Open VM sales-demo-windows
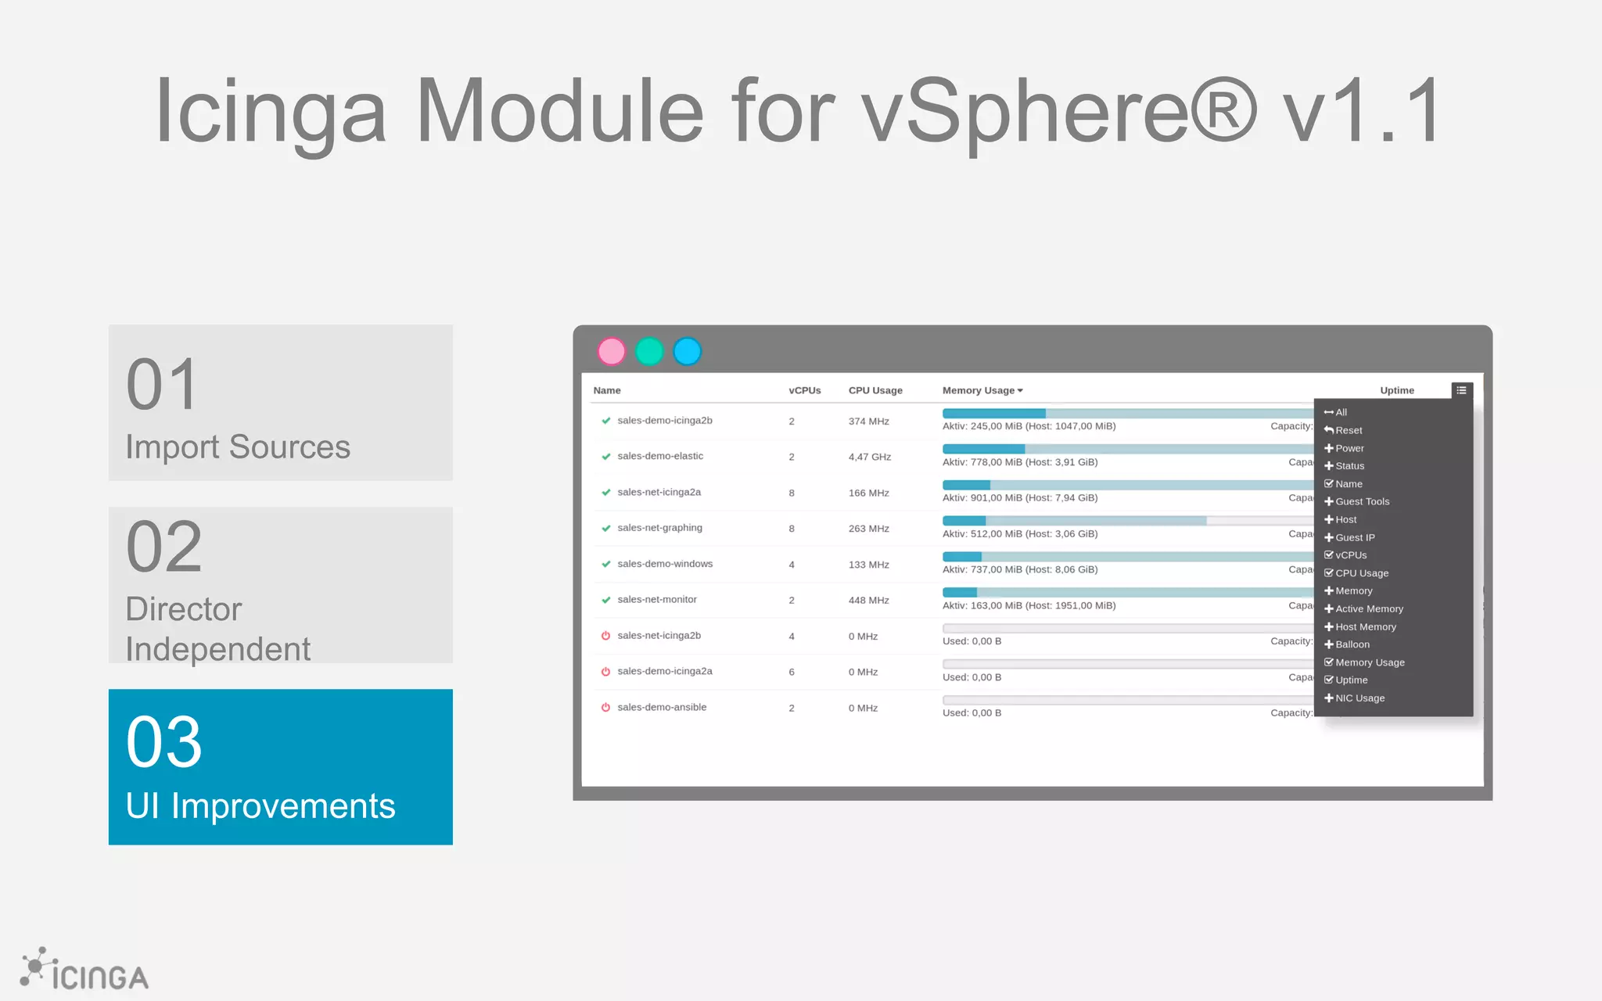This screenshot has width=1602, height=1001. (665, 564)
